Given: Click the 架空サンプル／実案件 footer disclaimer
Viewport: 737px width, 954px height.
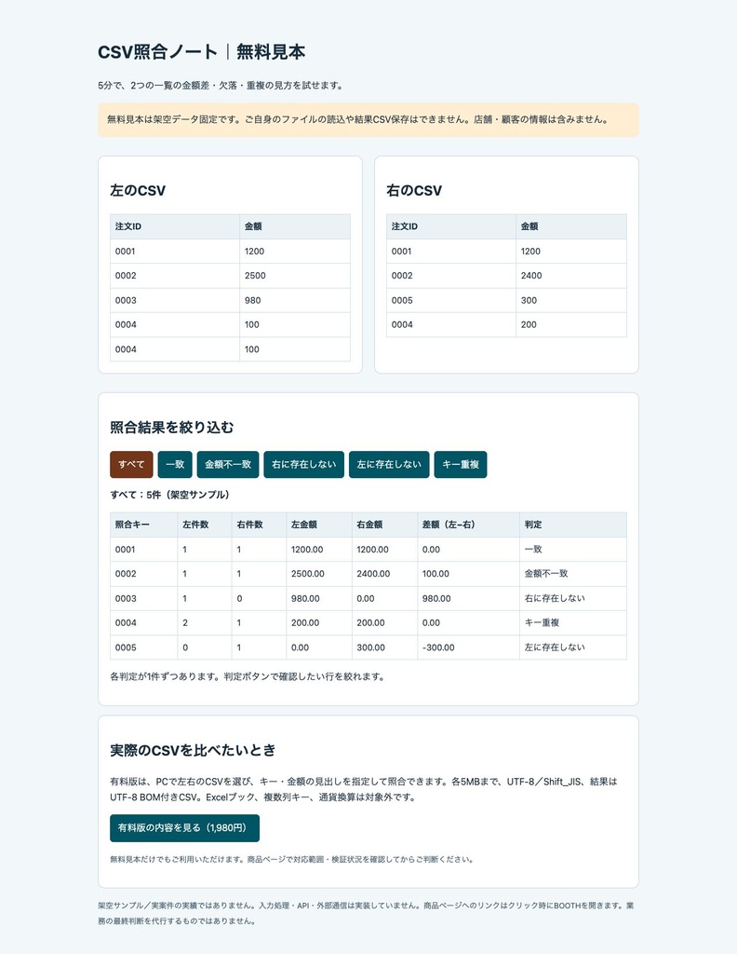Looking at the screenshot, I should 367,913.
